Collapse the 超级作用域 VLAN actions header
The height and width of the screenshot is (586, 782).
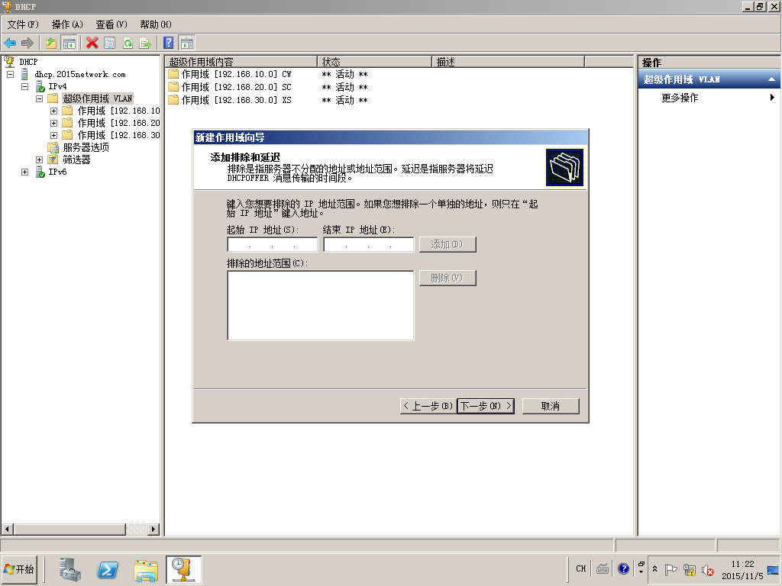pyautogui.click(x=771, y=79)
